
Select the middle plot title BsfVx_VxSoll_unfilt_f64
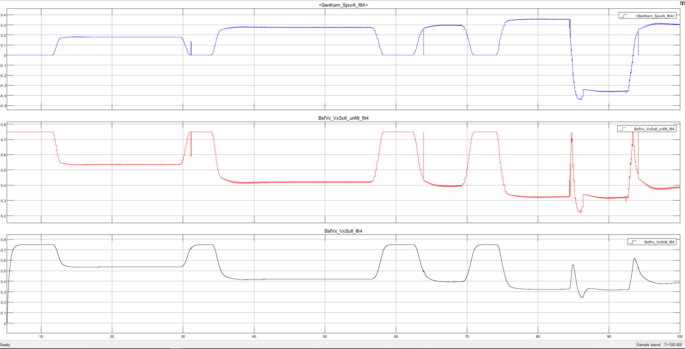pyautogui.click(x=343, y=118)
